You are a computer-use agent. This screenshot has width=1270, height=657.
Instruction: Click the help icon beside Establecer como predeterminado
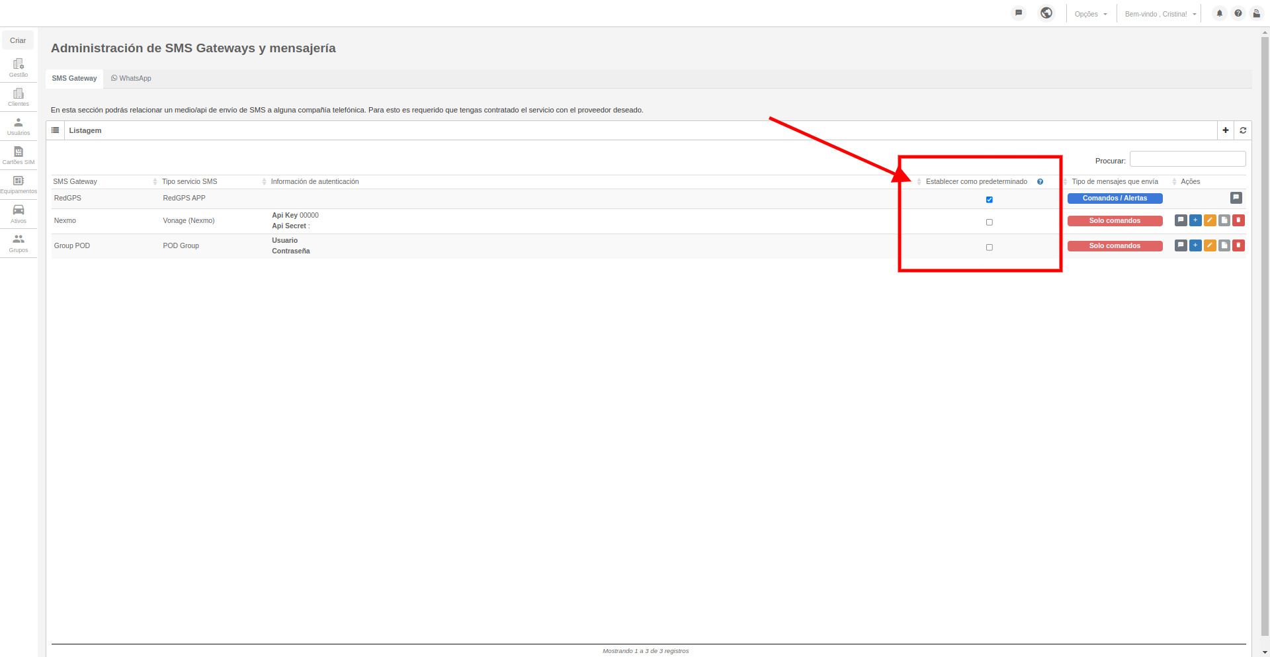(x=1040, y=182)
